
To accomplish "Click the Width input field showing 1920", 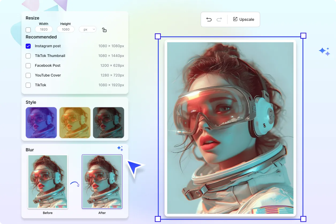I will tap(44, 29).
